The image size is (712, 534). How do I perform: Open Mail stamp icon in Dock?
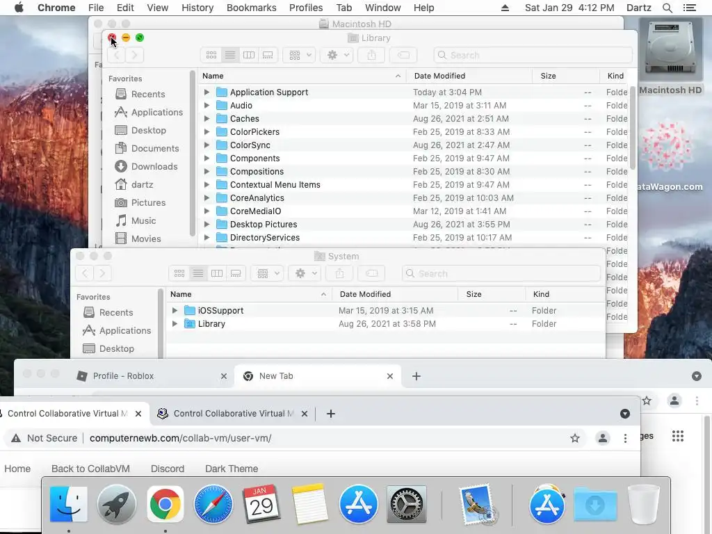[477, 504]
